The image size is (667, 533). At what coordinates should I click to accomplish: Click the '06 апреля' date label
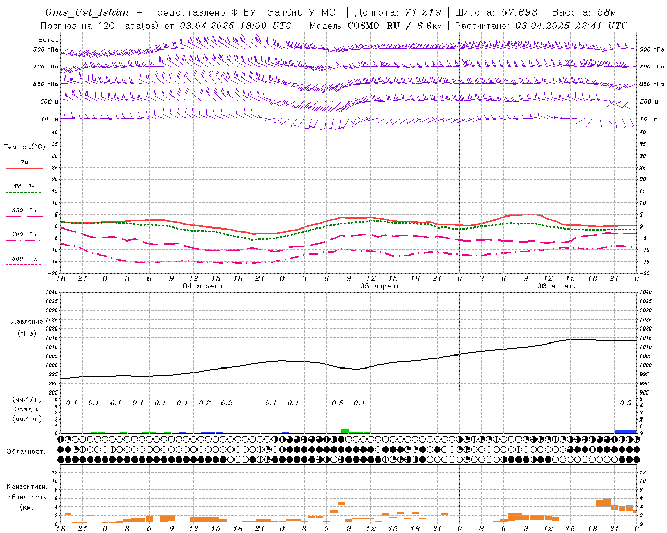coord(557,286)
